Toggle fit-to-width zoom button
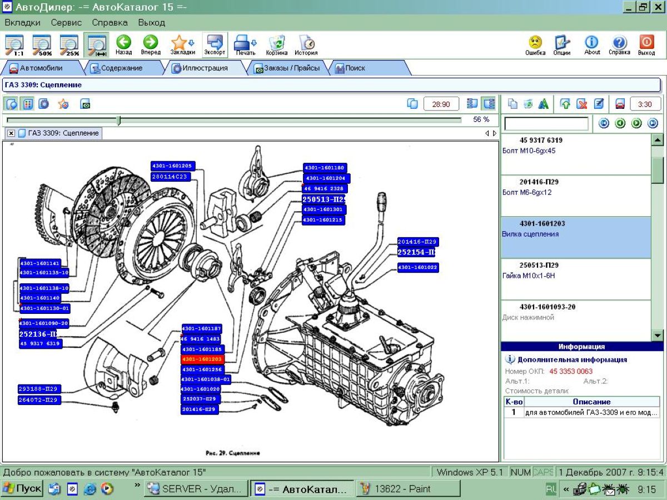Screen dimensions: 667x500 pos(97,45)
